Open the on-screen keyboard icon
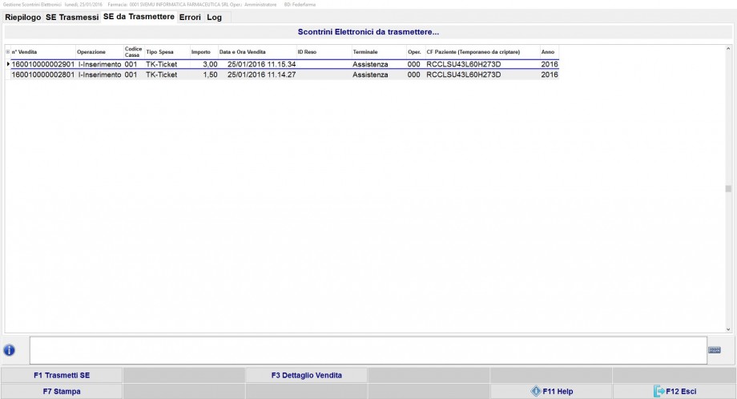Image resolution: width=737 pixels, height=399 pixels. pyautogui.click(x=715, y=350)
